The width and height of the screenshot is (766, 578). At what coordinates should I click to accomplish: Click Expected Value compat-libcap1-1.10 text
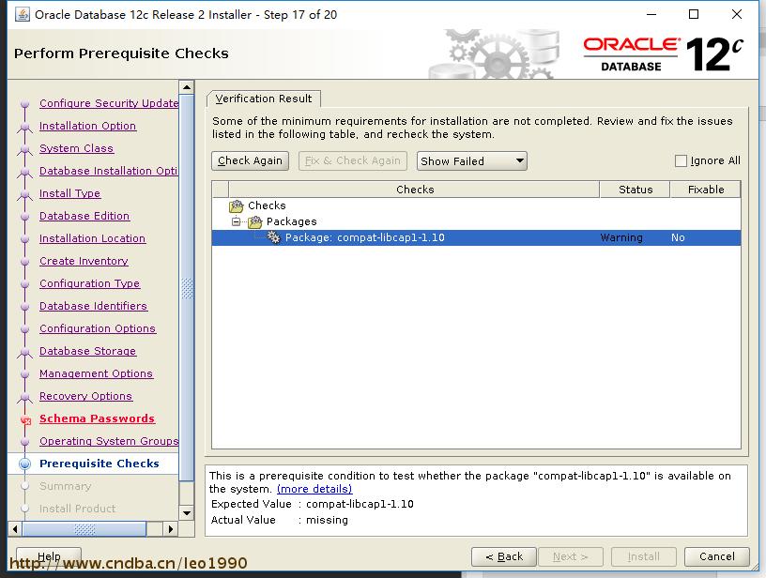tap(360, 504)
